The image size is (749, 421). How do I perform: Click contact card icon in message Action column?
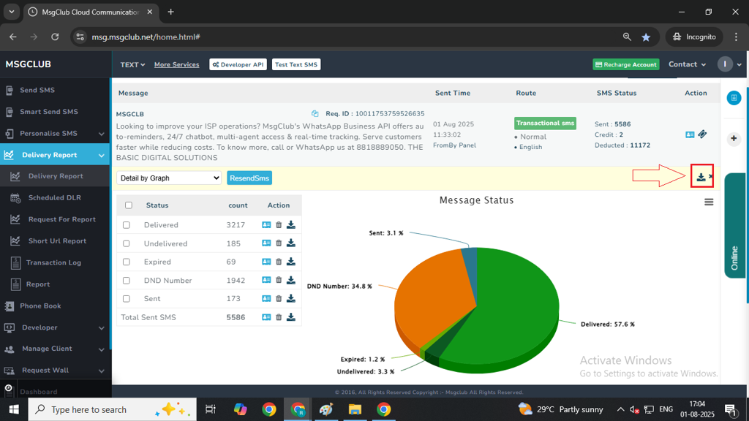tap(690, 134)
